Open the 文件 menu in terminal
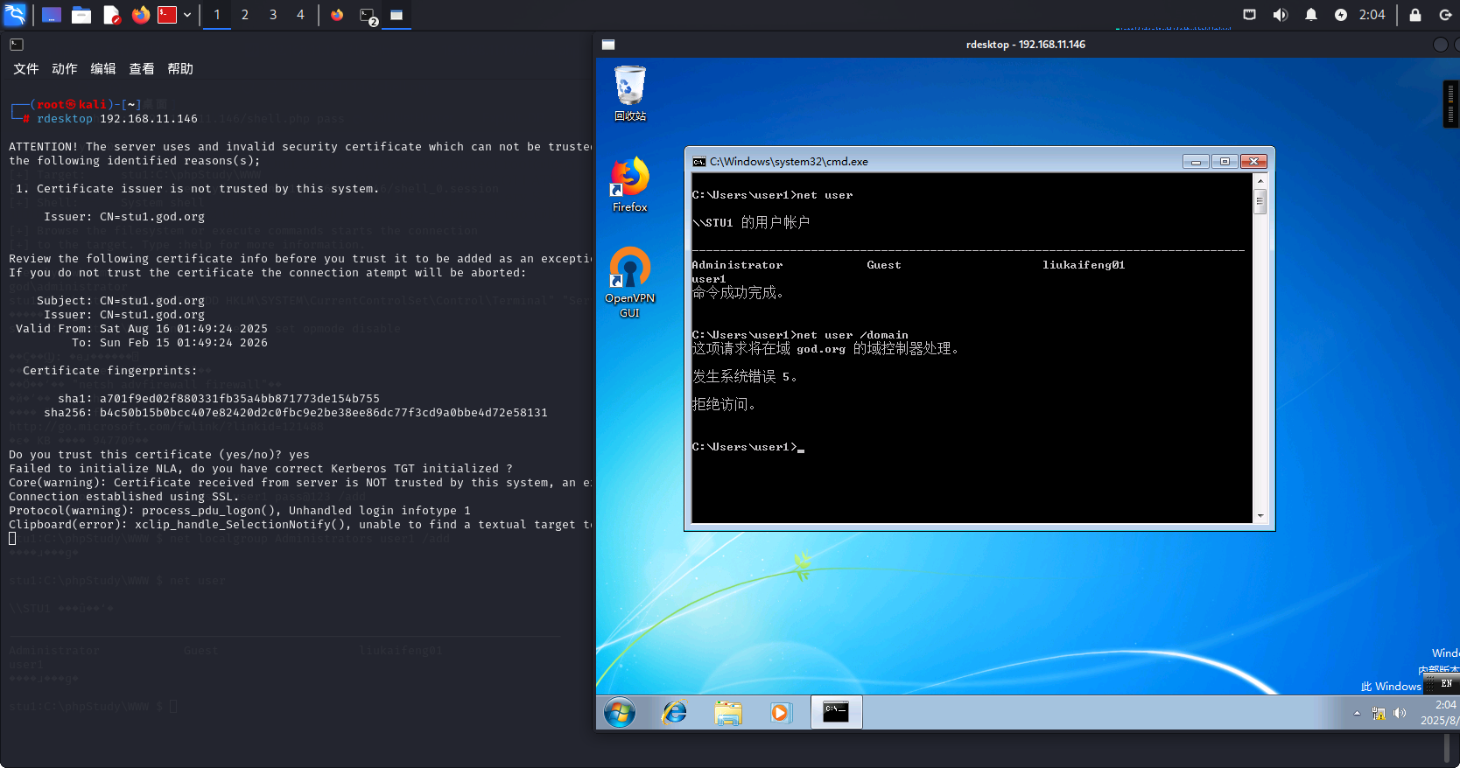 26,68
